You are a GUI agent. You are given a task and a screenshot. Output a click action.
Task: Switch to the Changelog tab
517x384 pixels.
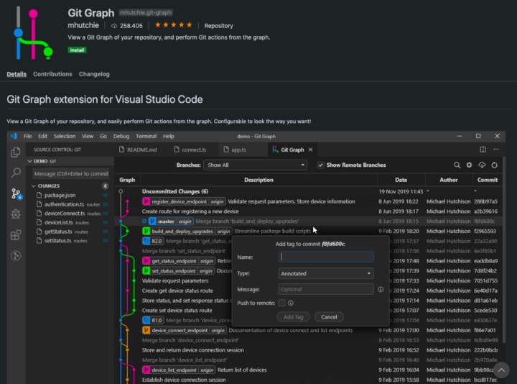[x=94, y=74]
